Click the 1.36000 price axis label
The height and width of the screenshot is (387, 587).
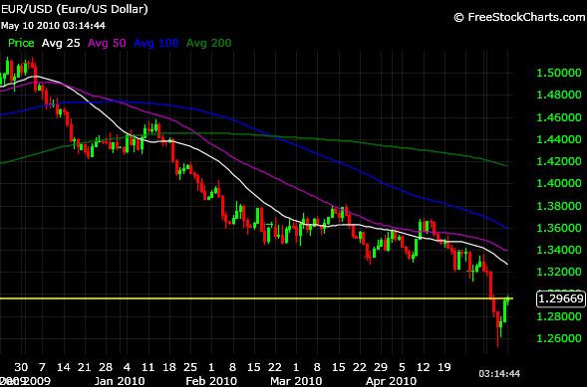click(x=559, y=228)
